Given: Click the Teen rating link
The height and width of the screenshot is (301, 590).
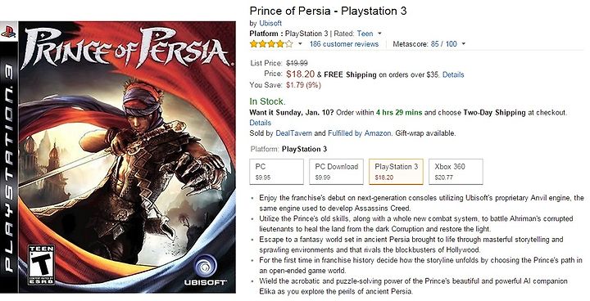Looking at the screenshot, I should [365, 34].
